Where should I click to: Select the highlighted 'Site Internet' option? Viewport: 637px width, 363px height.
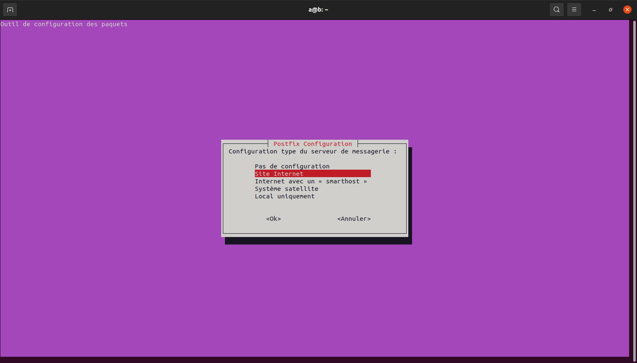click(x=313, y=174)
